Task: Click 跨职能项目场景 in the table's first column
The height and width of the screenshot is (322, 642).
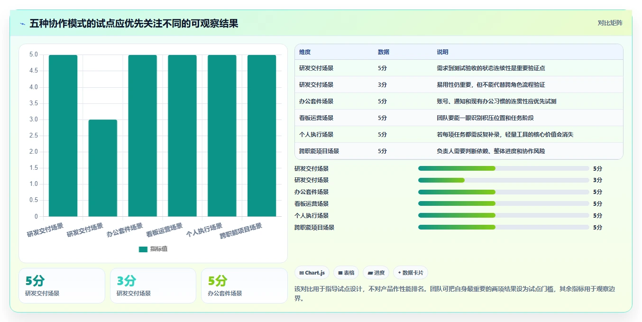Action: click(x=319, y=151)
